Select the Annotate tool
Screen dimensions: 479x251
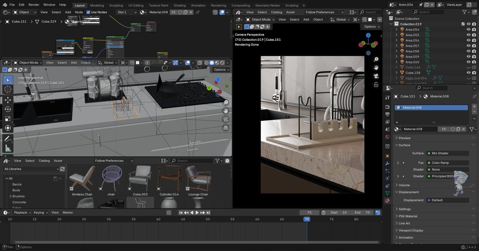(8, 139)
